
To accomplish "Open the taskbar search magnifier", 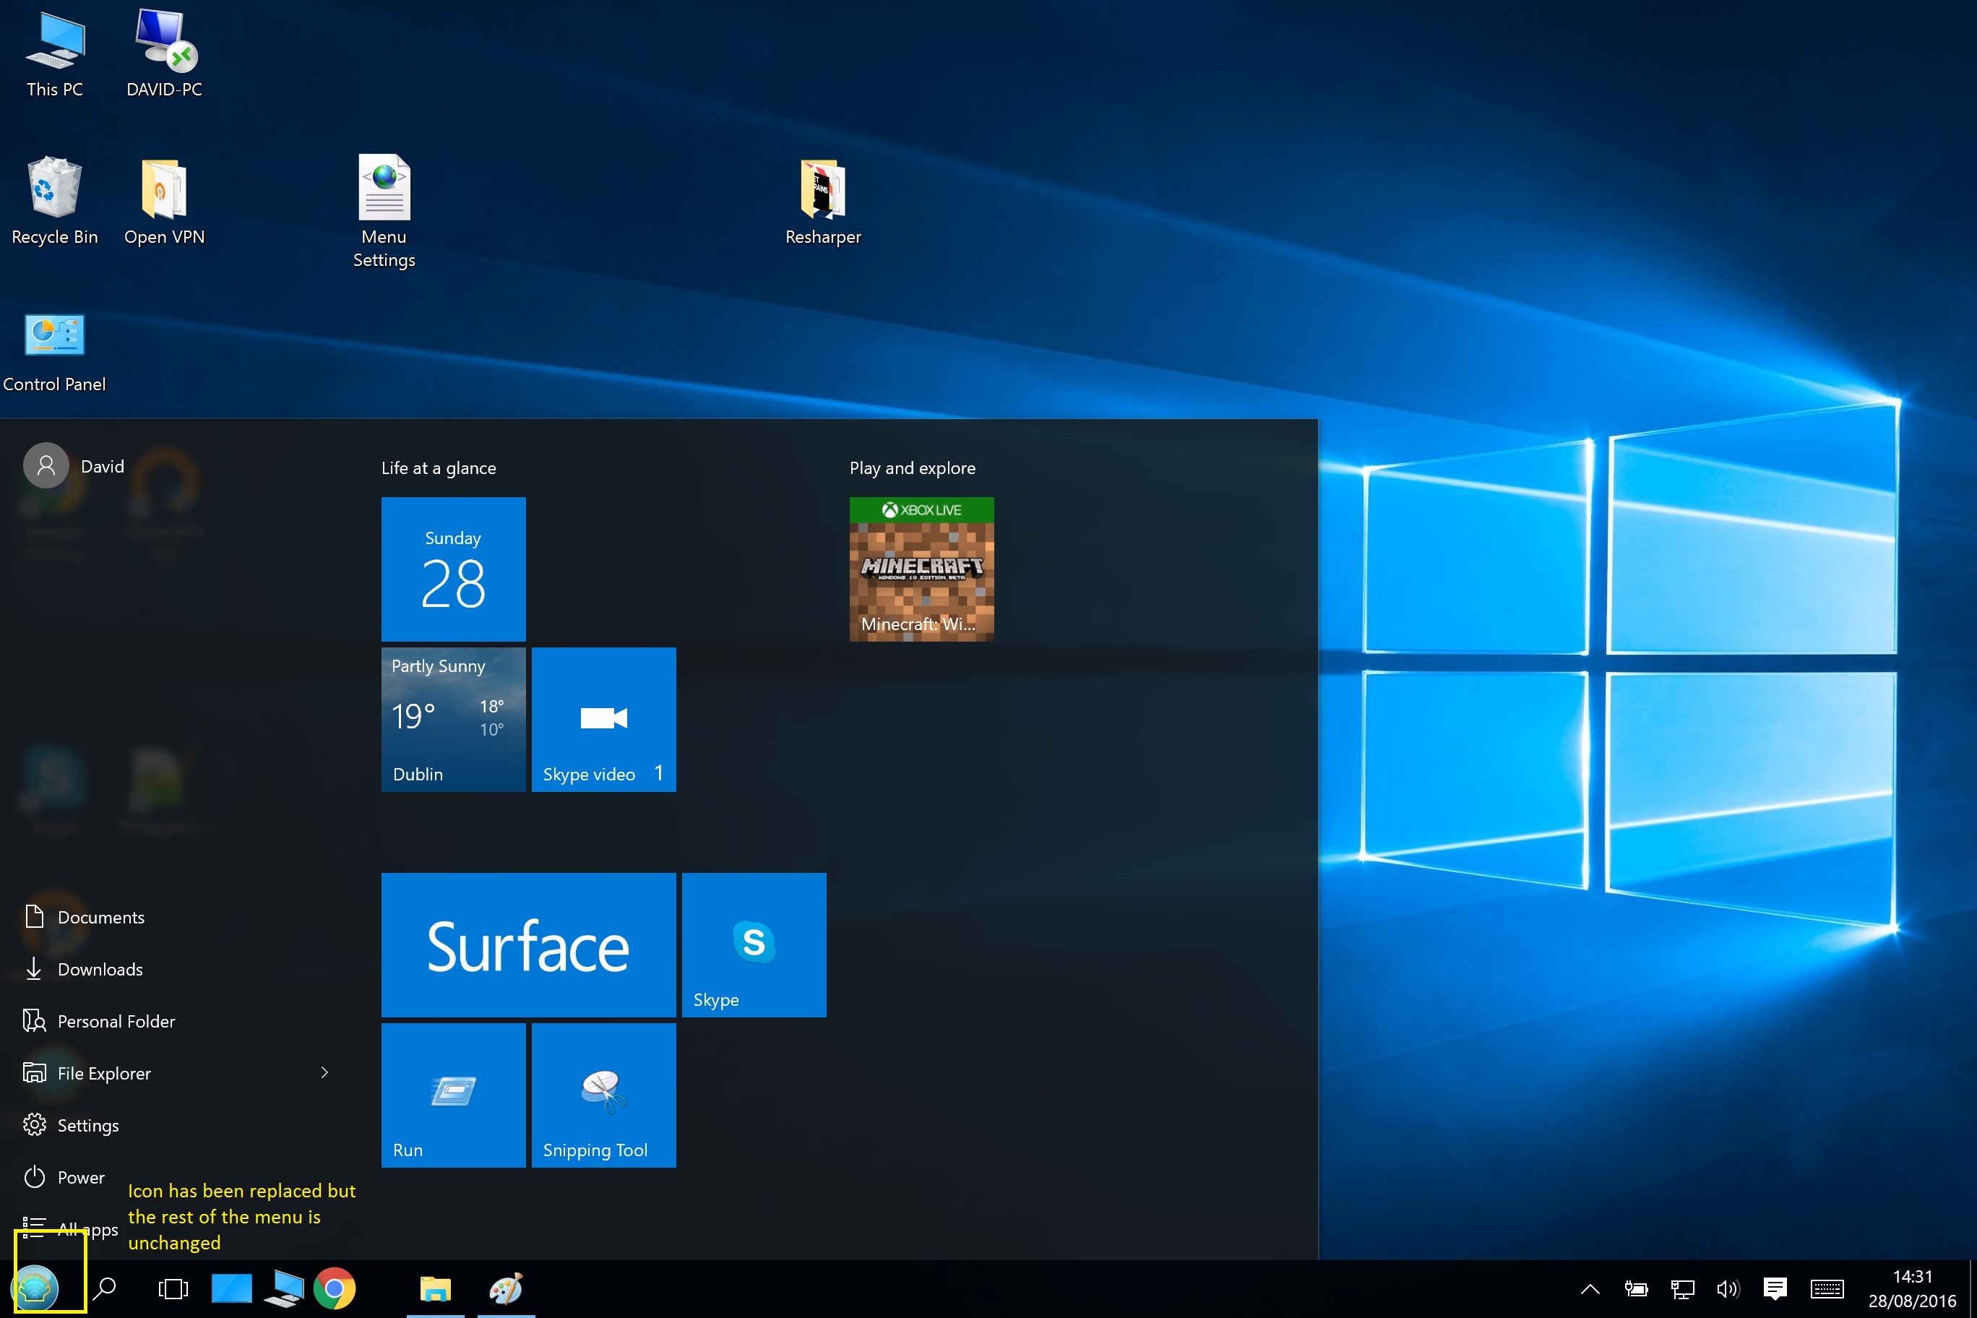I will (105, 1288).
